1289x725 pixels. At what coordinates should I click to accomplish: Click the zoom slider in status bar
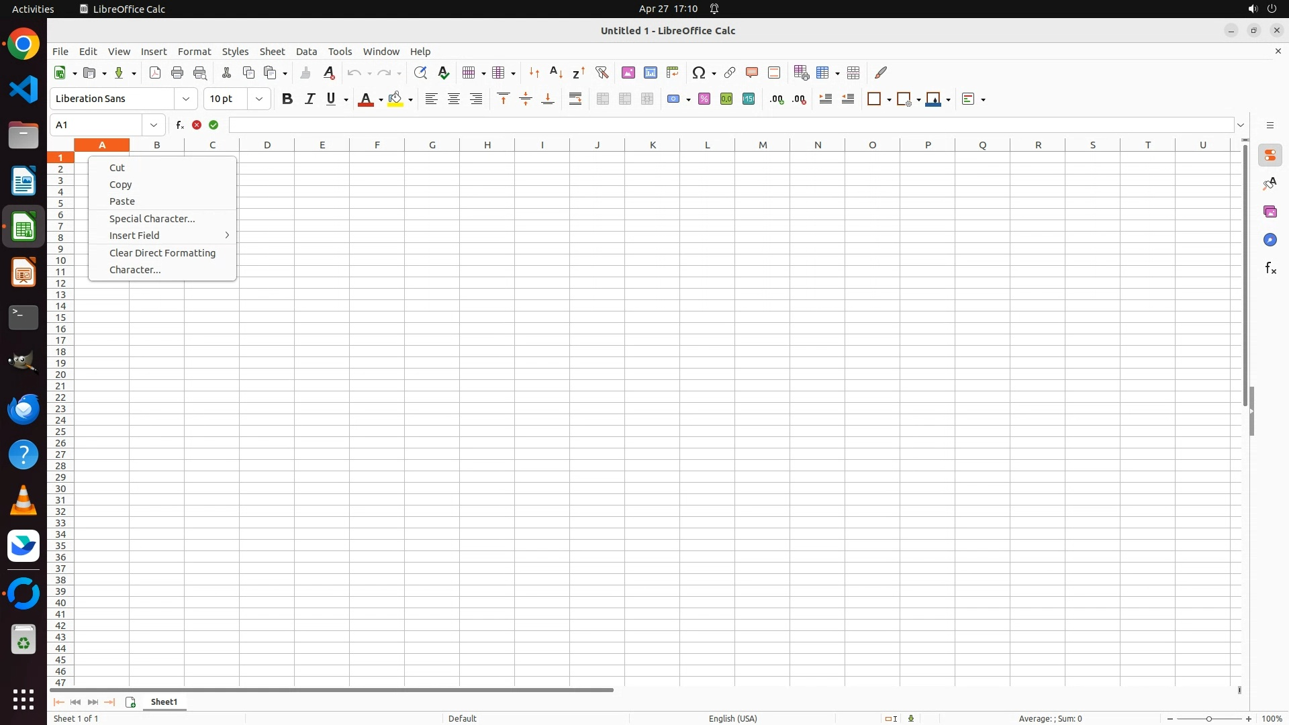coord(1209,719)
